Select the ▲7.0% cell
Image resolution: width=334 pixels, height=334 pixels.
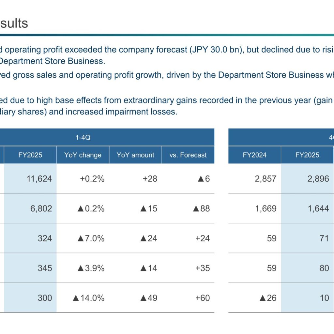coord(91,238)
